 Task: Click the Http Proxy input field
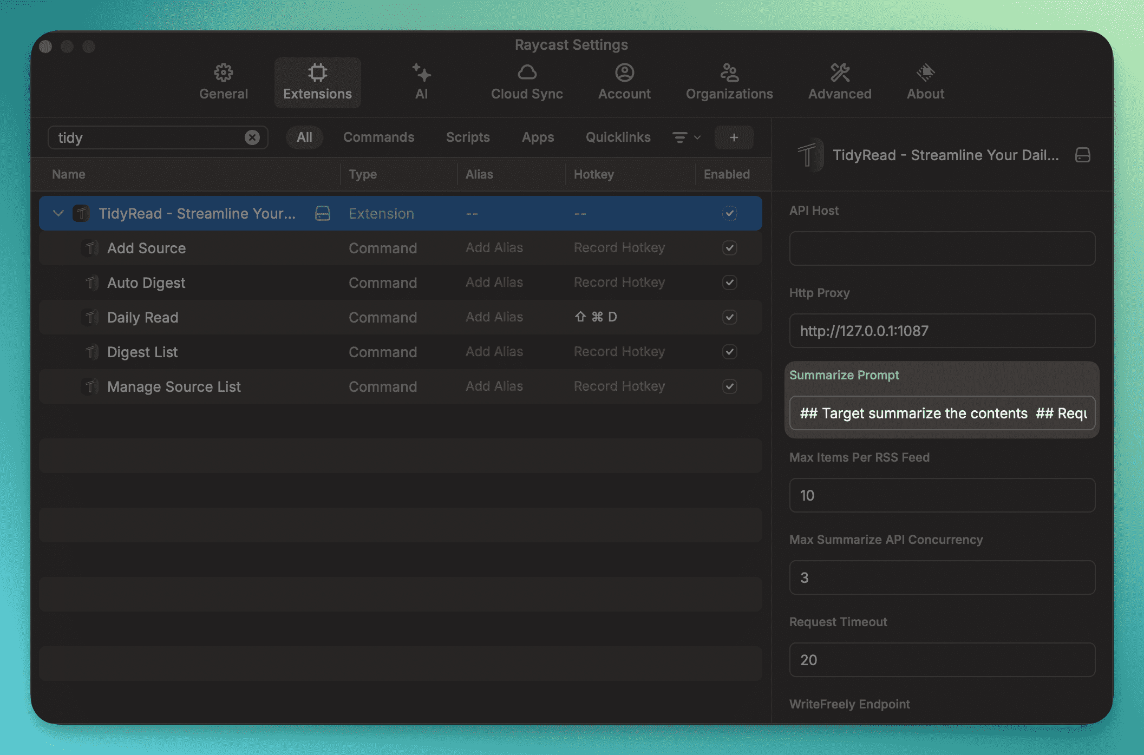[942, 331]
